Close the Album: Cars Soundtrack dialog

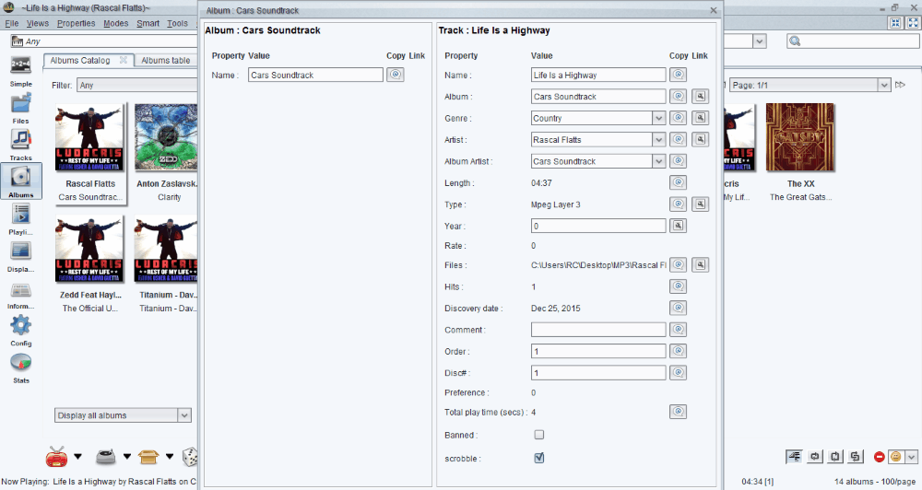[714, 10]
